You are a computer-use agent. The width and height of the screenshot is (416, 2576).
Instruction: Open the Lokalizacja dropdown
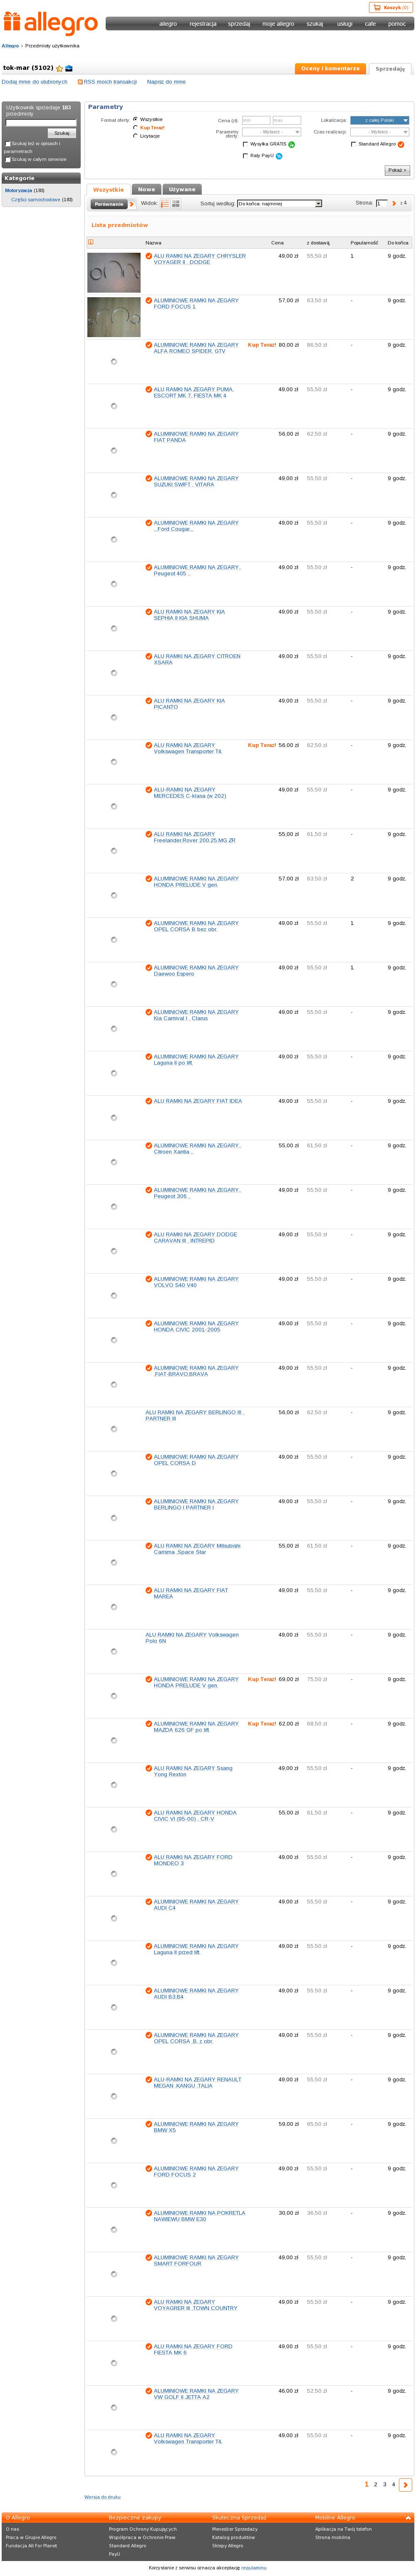pos(379,120)
